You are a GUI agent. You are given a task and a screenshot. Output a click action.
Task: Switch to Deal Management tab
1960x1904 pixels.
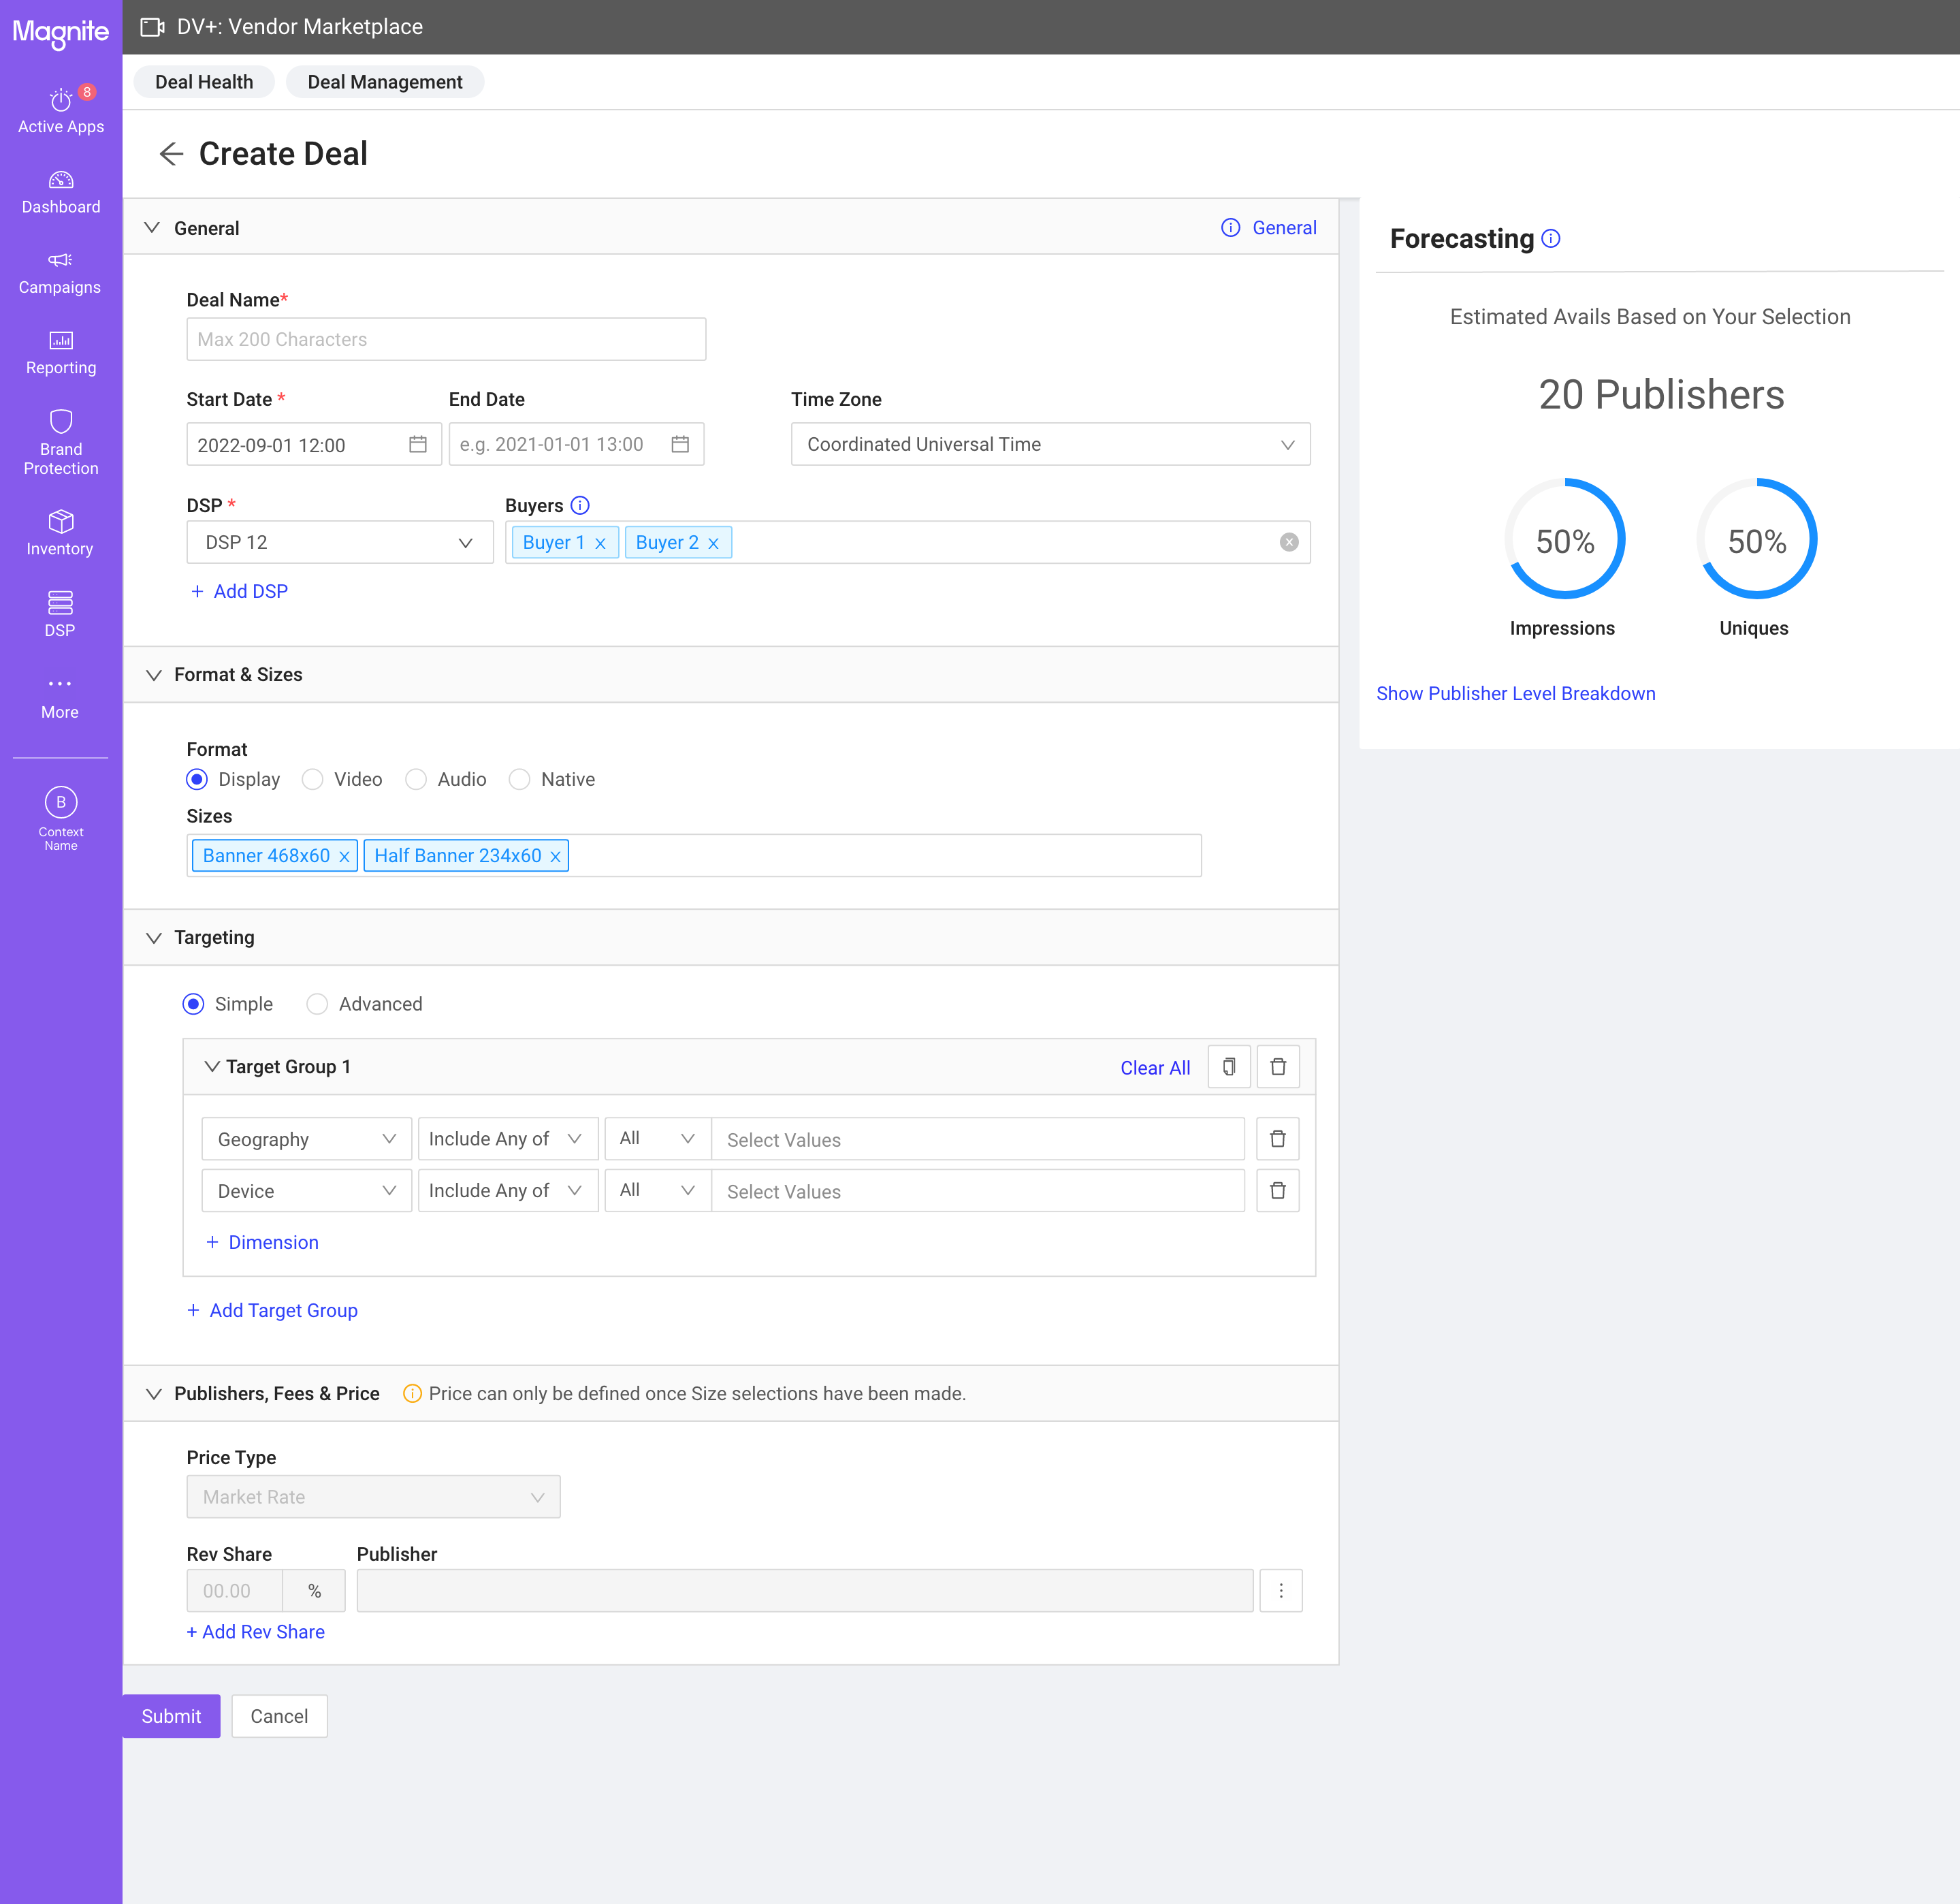[x=385, y=82]
